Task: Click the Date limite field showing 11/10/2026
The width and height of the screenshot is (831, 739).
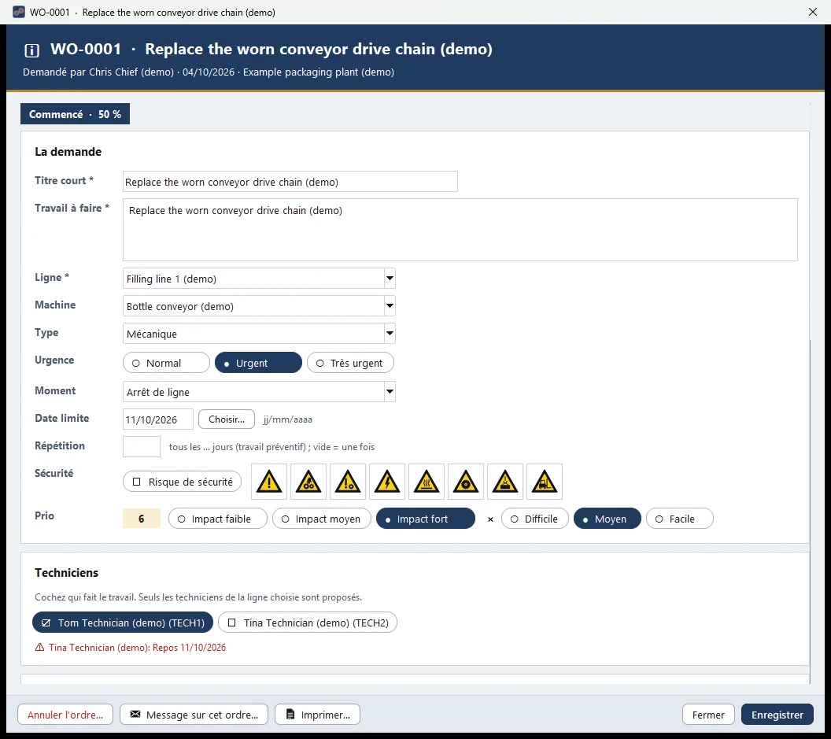Action: (x=158, y=419)
